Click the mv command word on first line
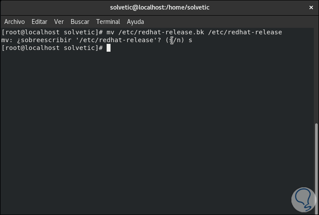 coord(110,32)
